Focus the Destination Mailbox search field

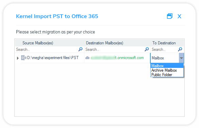point(115,49)
